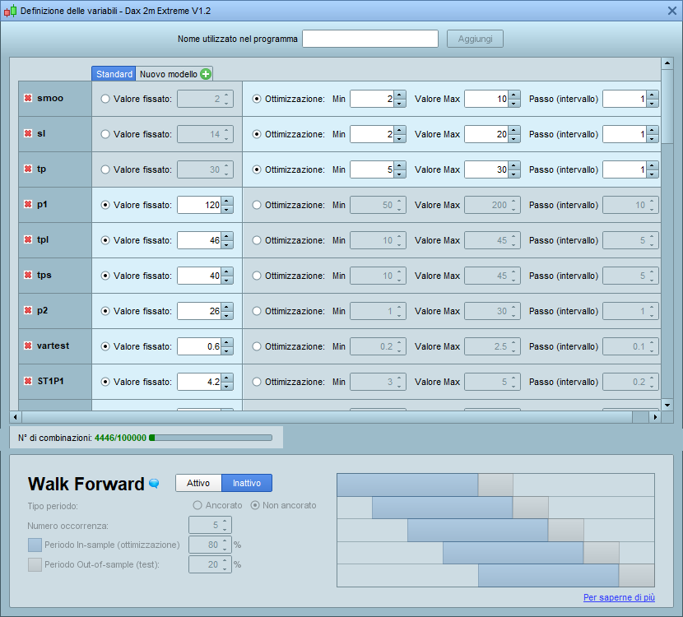Delete the tp variable red X icon
The image size is (683, 617).
(x=28, y=169)
